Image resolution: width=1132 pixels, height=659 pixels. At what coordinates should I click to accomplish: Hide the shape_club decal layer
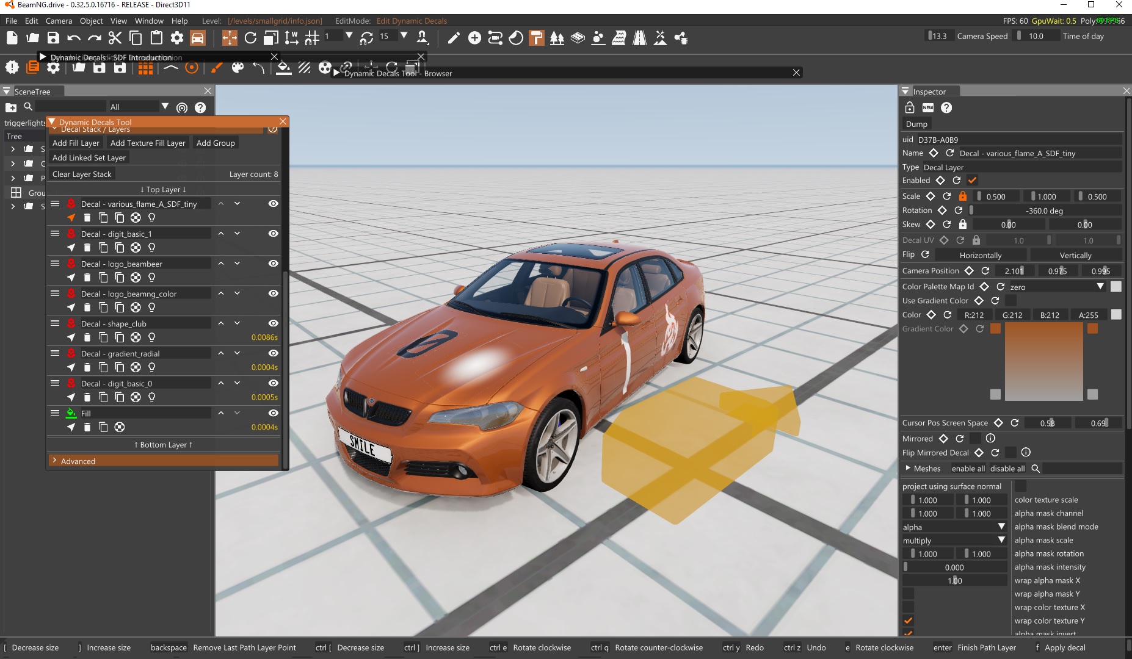click(273, 323)
